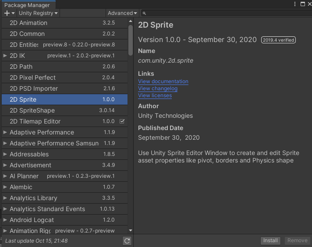This screenshot has height=247, width=312.
Task: Expand the Alembic package versions
Action: [x=5, y=187]
